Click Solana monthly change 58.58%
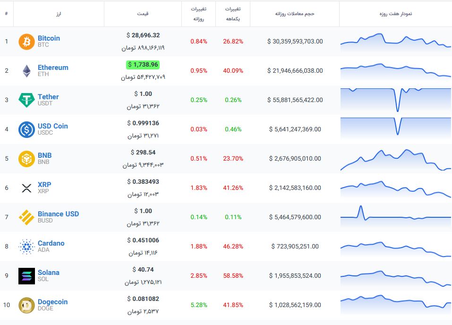 [233, 276]
